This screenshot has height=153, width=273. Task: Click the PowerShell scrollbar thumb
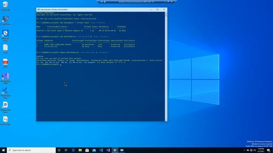[166, 15]
